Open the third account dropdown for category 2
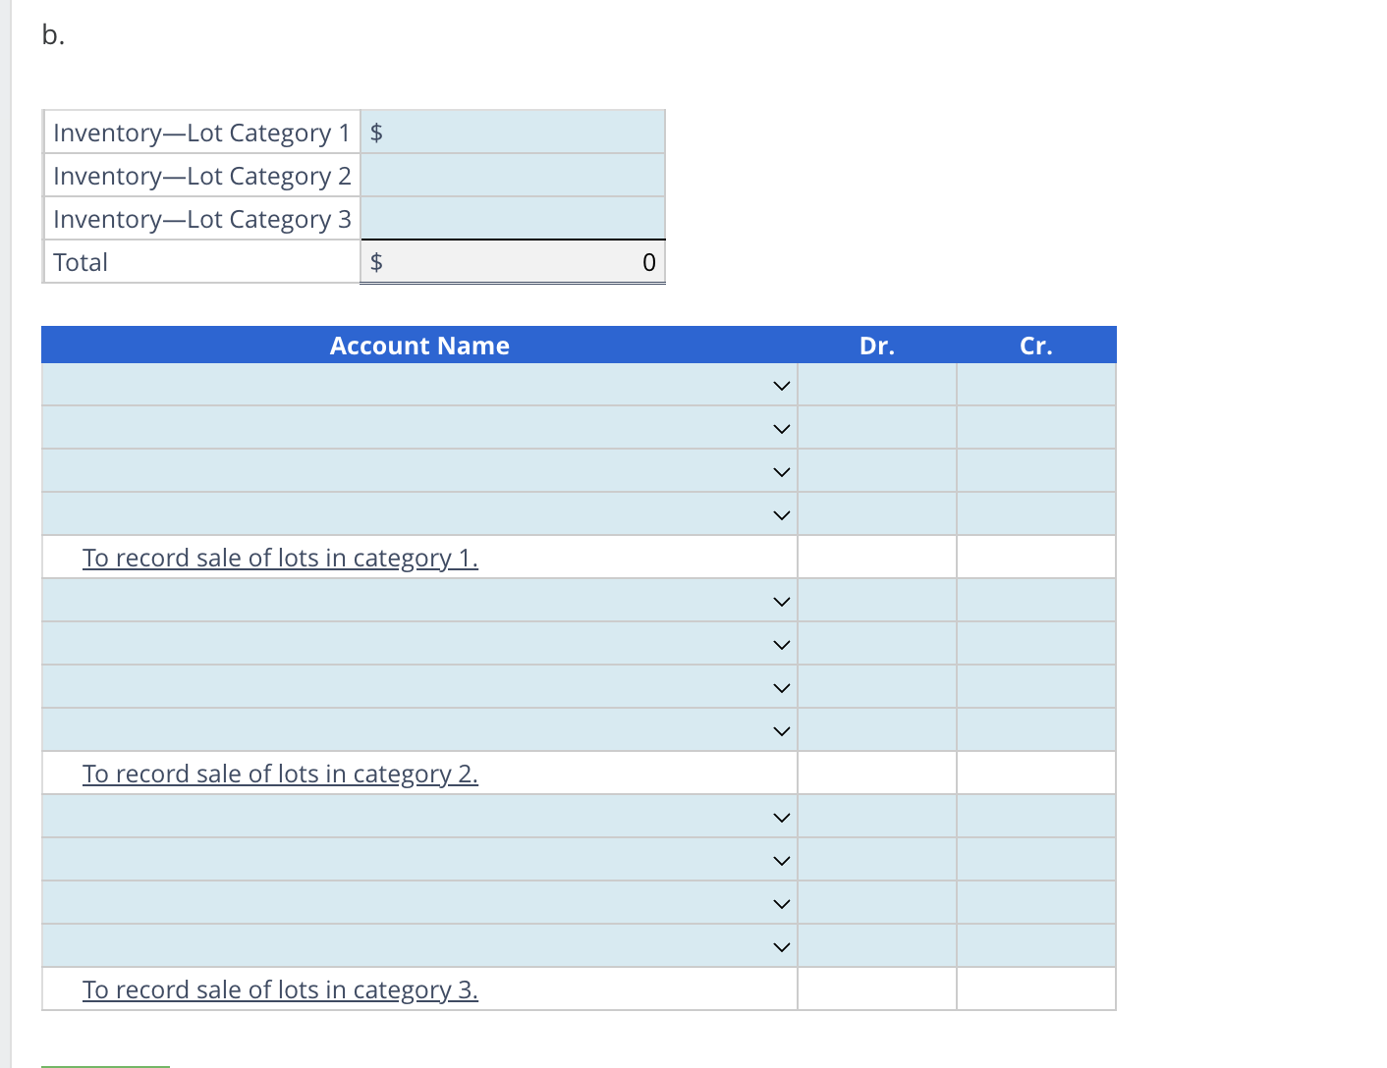The width and height of the screenshot is (1387, 1068). [419, 687]
